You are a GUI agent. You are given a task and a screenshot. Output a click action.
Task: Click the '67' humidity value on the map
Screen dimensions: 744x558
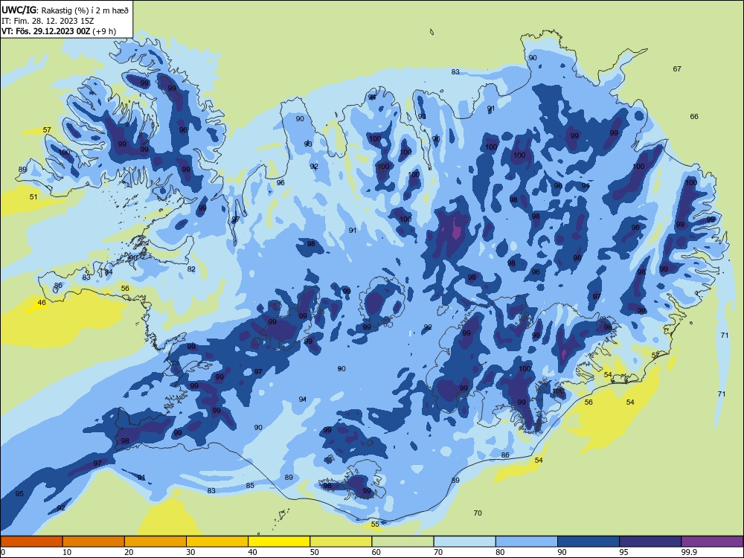[677, 68]
